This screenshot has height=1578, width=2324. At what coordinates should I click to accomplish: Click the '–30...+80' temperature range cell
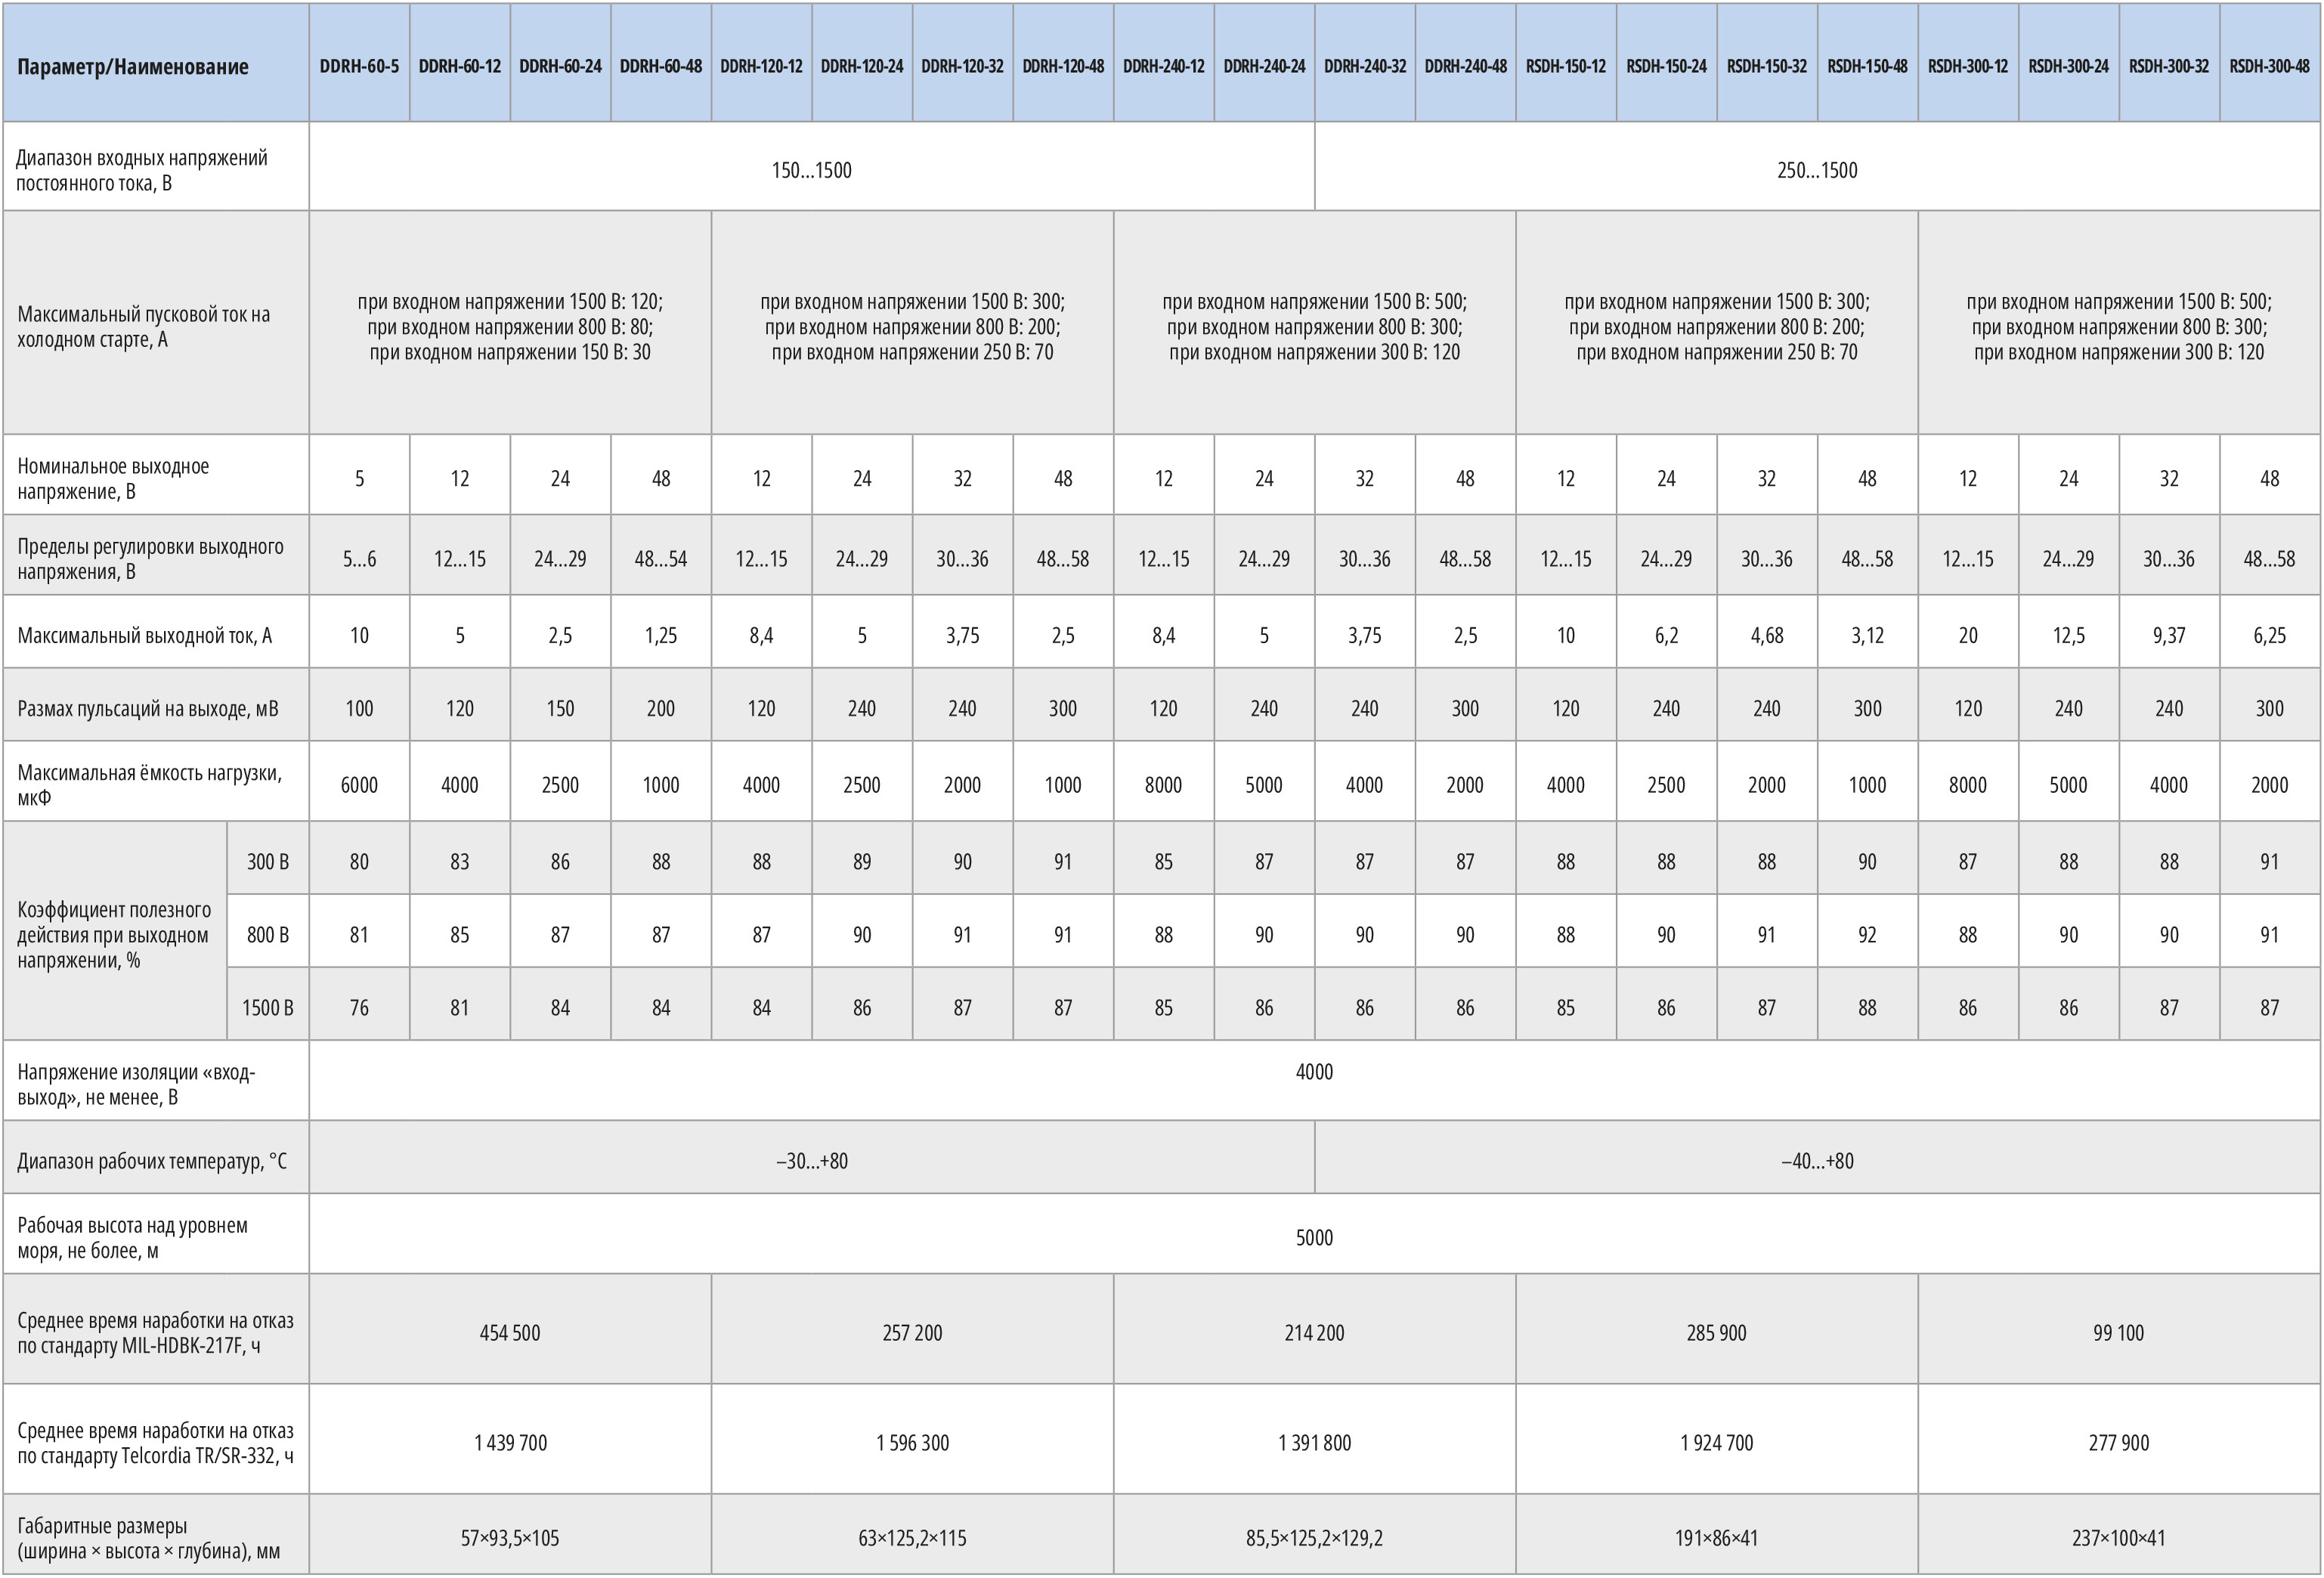pos(812,1157)
